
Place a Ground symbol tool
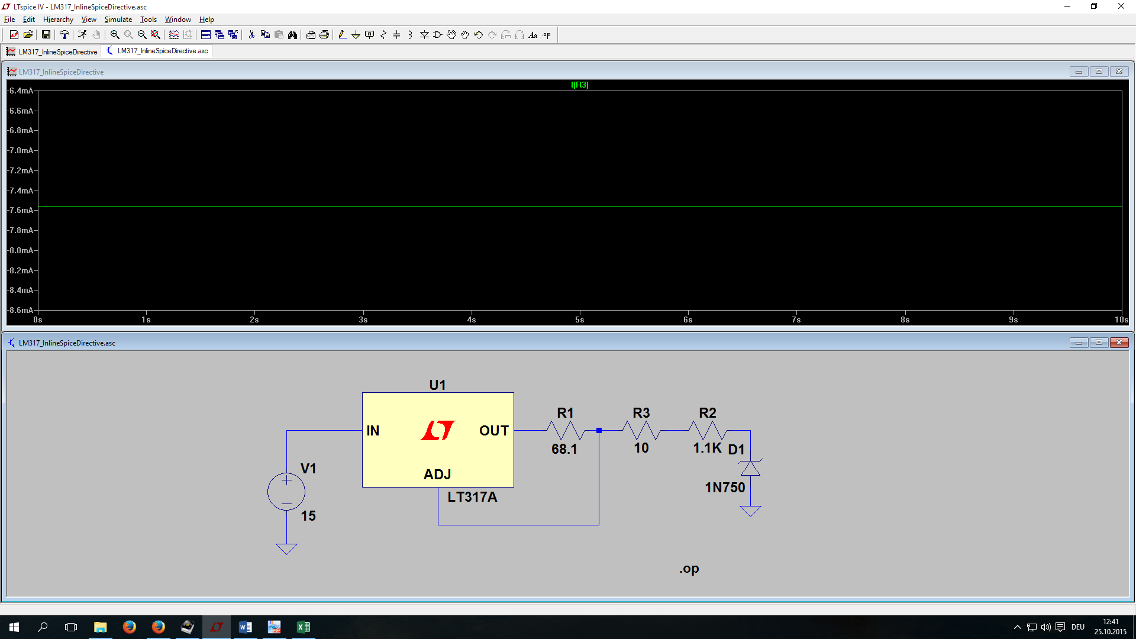[356, 35]
